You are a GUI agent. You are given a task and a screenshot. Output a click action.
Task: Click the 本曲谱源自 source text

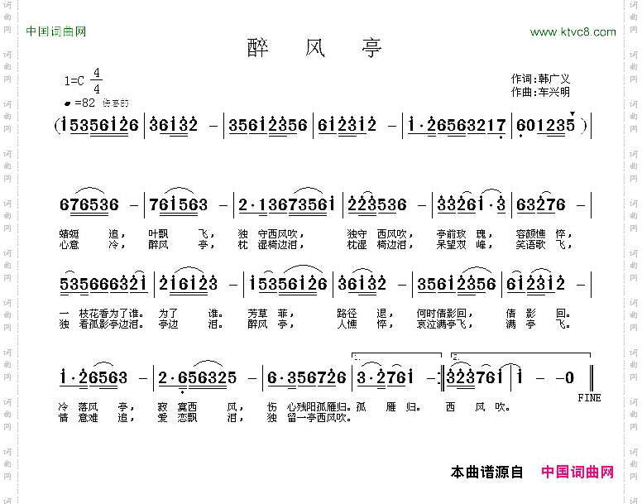486,473
